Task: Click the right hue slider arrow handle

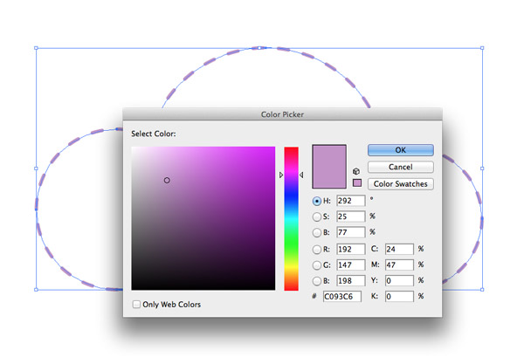Action: tap(301, 175)
